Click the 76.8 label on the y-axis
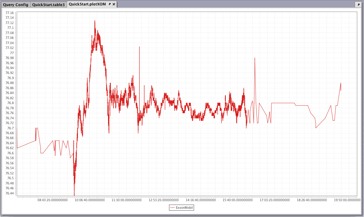This screenshot has height=217, width=364. coord(10,103)
